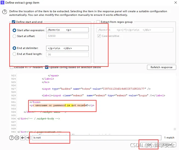
Task: Click the Refetch response button
Action: coord(161,67)
